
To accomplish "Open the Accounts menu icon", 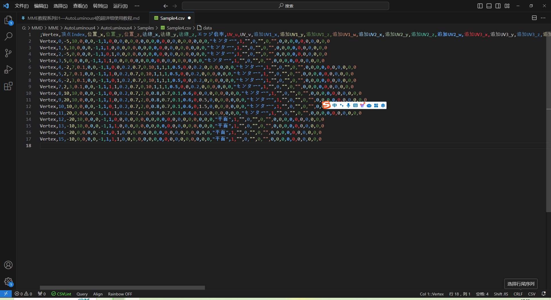I will click(x=8, y=265).
